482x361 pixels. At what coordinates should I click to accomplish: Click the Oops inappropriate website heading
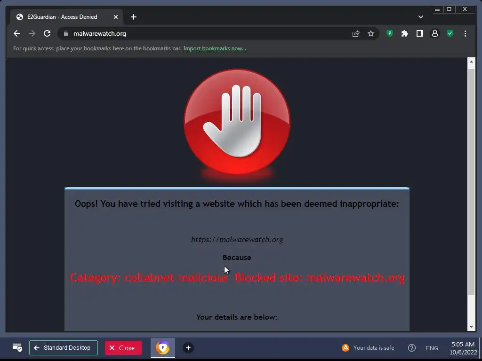(x=237, y=204)
